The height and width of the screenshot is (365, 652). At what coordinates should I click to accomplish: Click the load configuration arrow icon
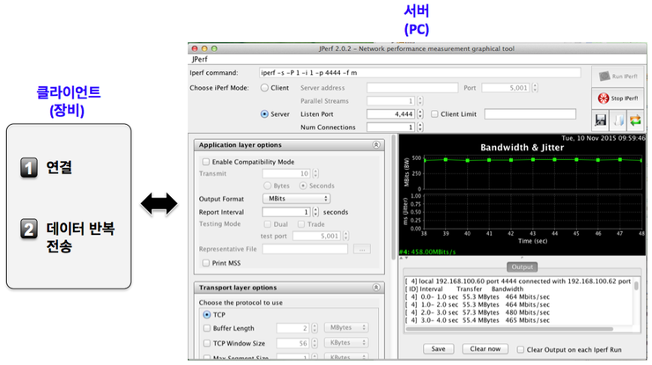tap(620, 120)
